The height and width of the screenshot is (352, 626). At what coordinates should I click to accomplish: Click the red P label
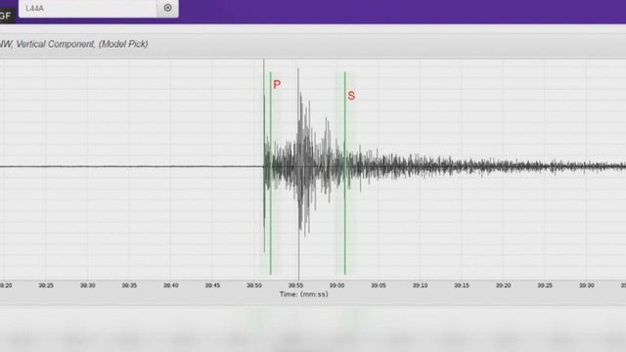pyautogui.click(x=277, y=85)
